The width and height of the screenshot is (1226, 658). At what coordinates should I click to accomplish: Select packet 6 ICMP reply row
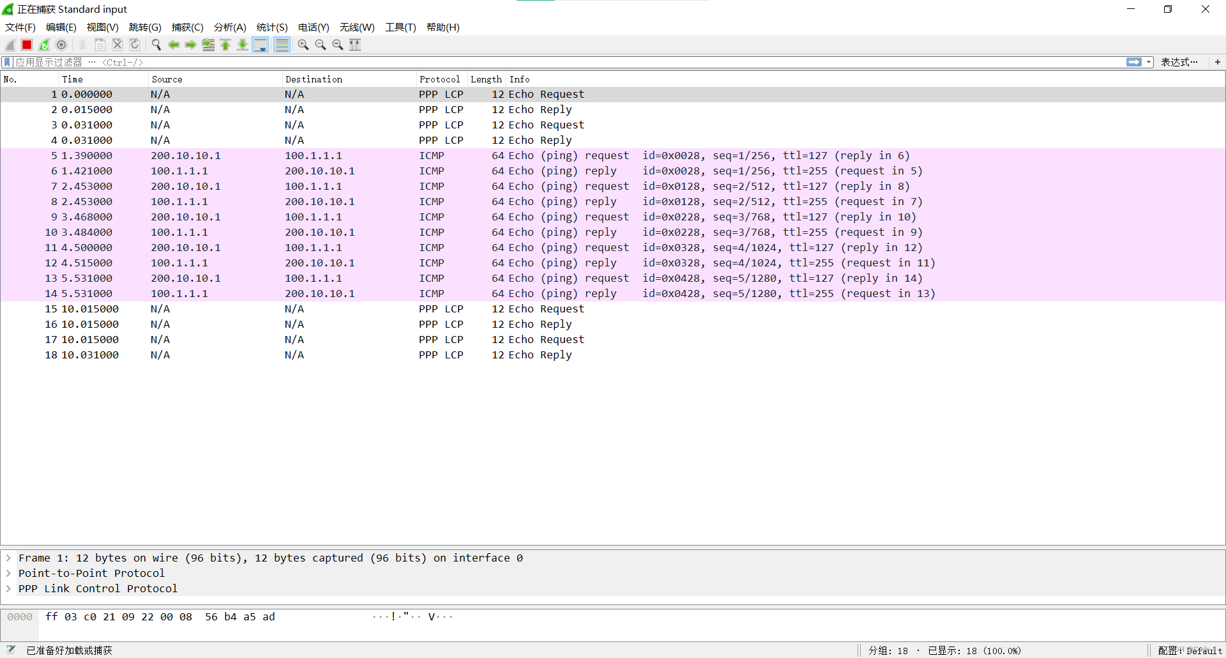coord(612,171)
